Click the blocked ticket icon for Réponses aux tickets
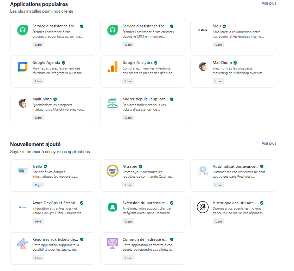 [23, 244]
